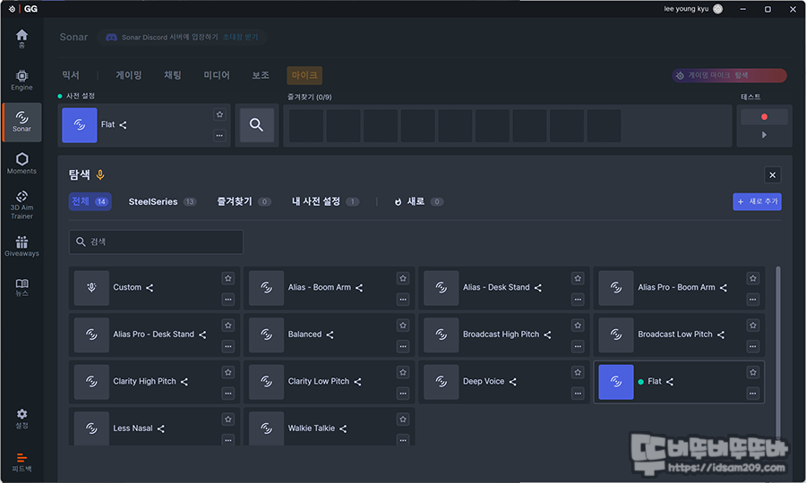
Task: Star the Clarity High Pitch preset
Action: point(228,373)
